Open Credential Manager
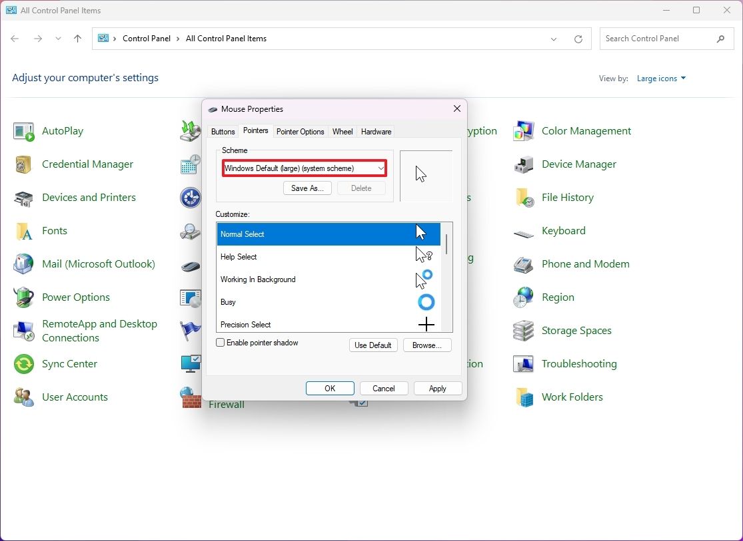743x541 pixels. click(x=87, y=164)
